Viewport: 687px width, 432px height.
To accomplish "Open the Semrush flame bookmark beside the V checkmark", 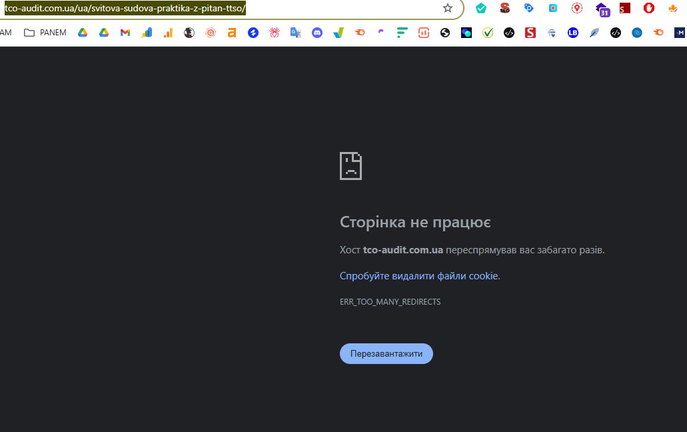I will (360, 33).
